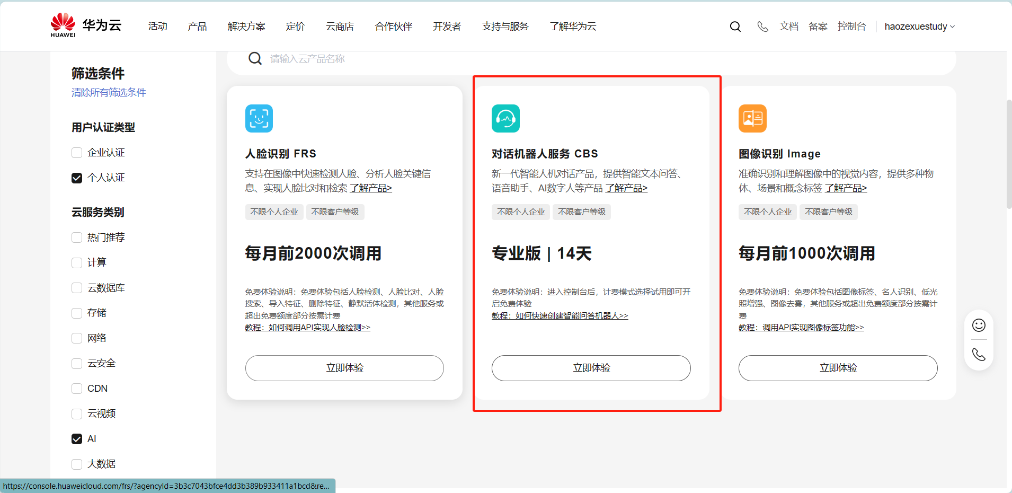Click 每月前1000次调用 heading
The height and width of the screenshot is (493, 1012).
807,253
